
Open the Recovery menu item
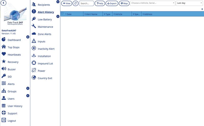(x=13, y=62)
